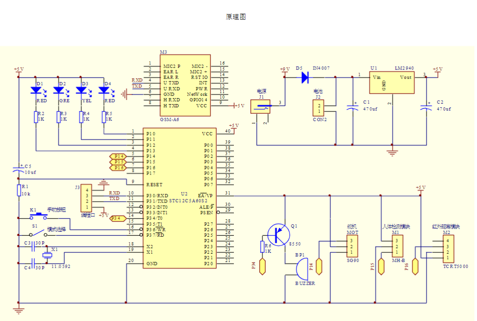The image size is (477, 321).
Task: Click the J3 programming port connector
Action: click(86, 198)
